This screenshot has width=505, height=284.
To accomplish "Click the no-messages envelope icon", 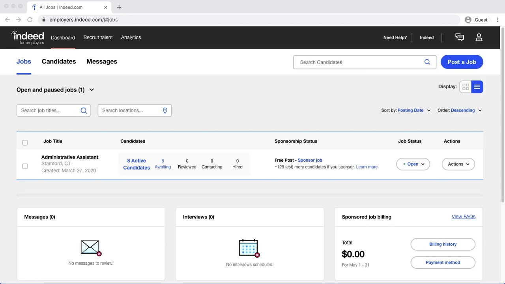I will point(91,248).
